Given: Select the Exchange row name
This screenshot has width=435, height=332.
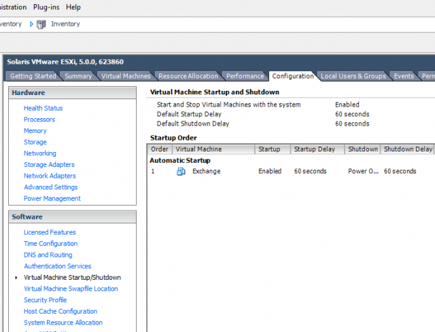Looking at the screenshot, I should (207, 171).
